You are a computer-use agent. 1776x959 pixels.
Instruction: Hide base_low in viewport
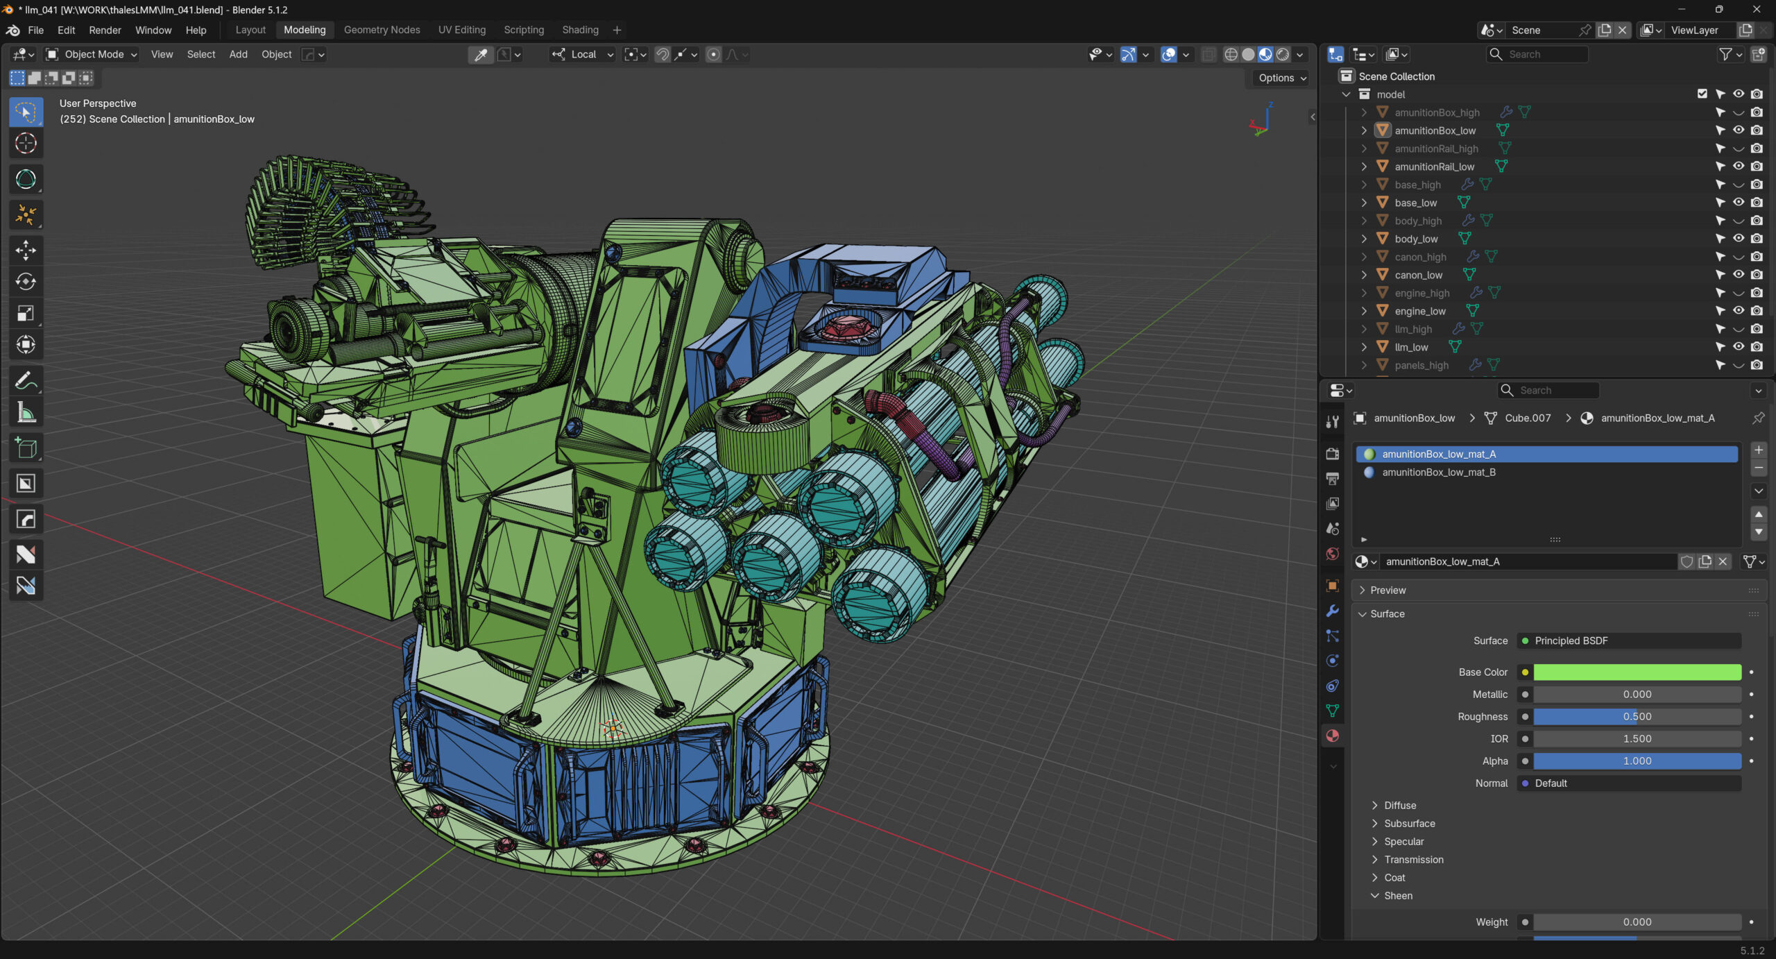pyautogui.click(x=1739, y=203)
